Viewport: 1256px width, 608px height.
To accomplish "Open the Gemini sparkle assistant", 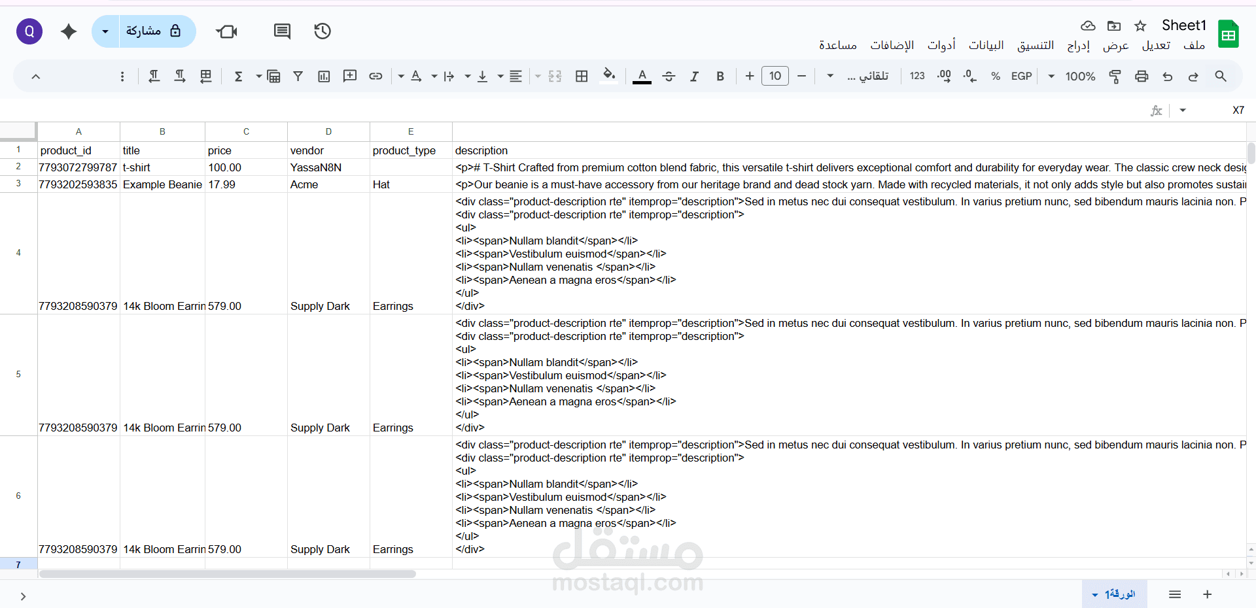I will click(69, 31).
